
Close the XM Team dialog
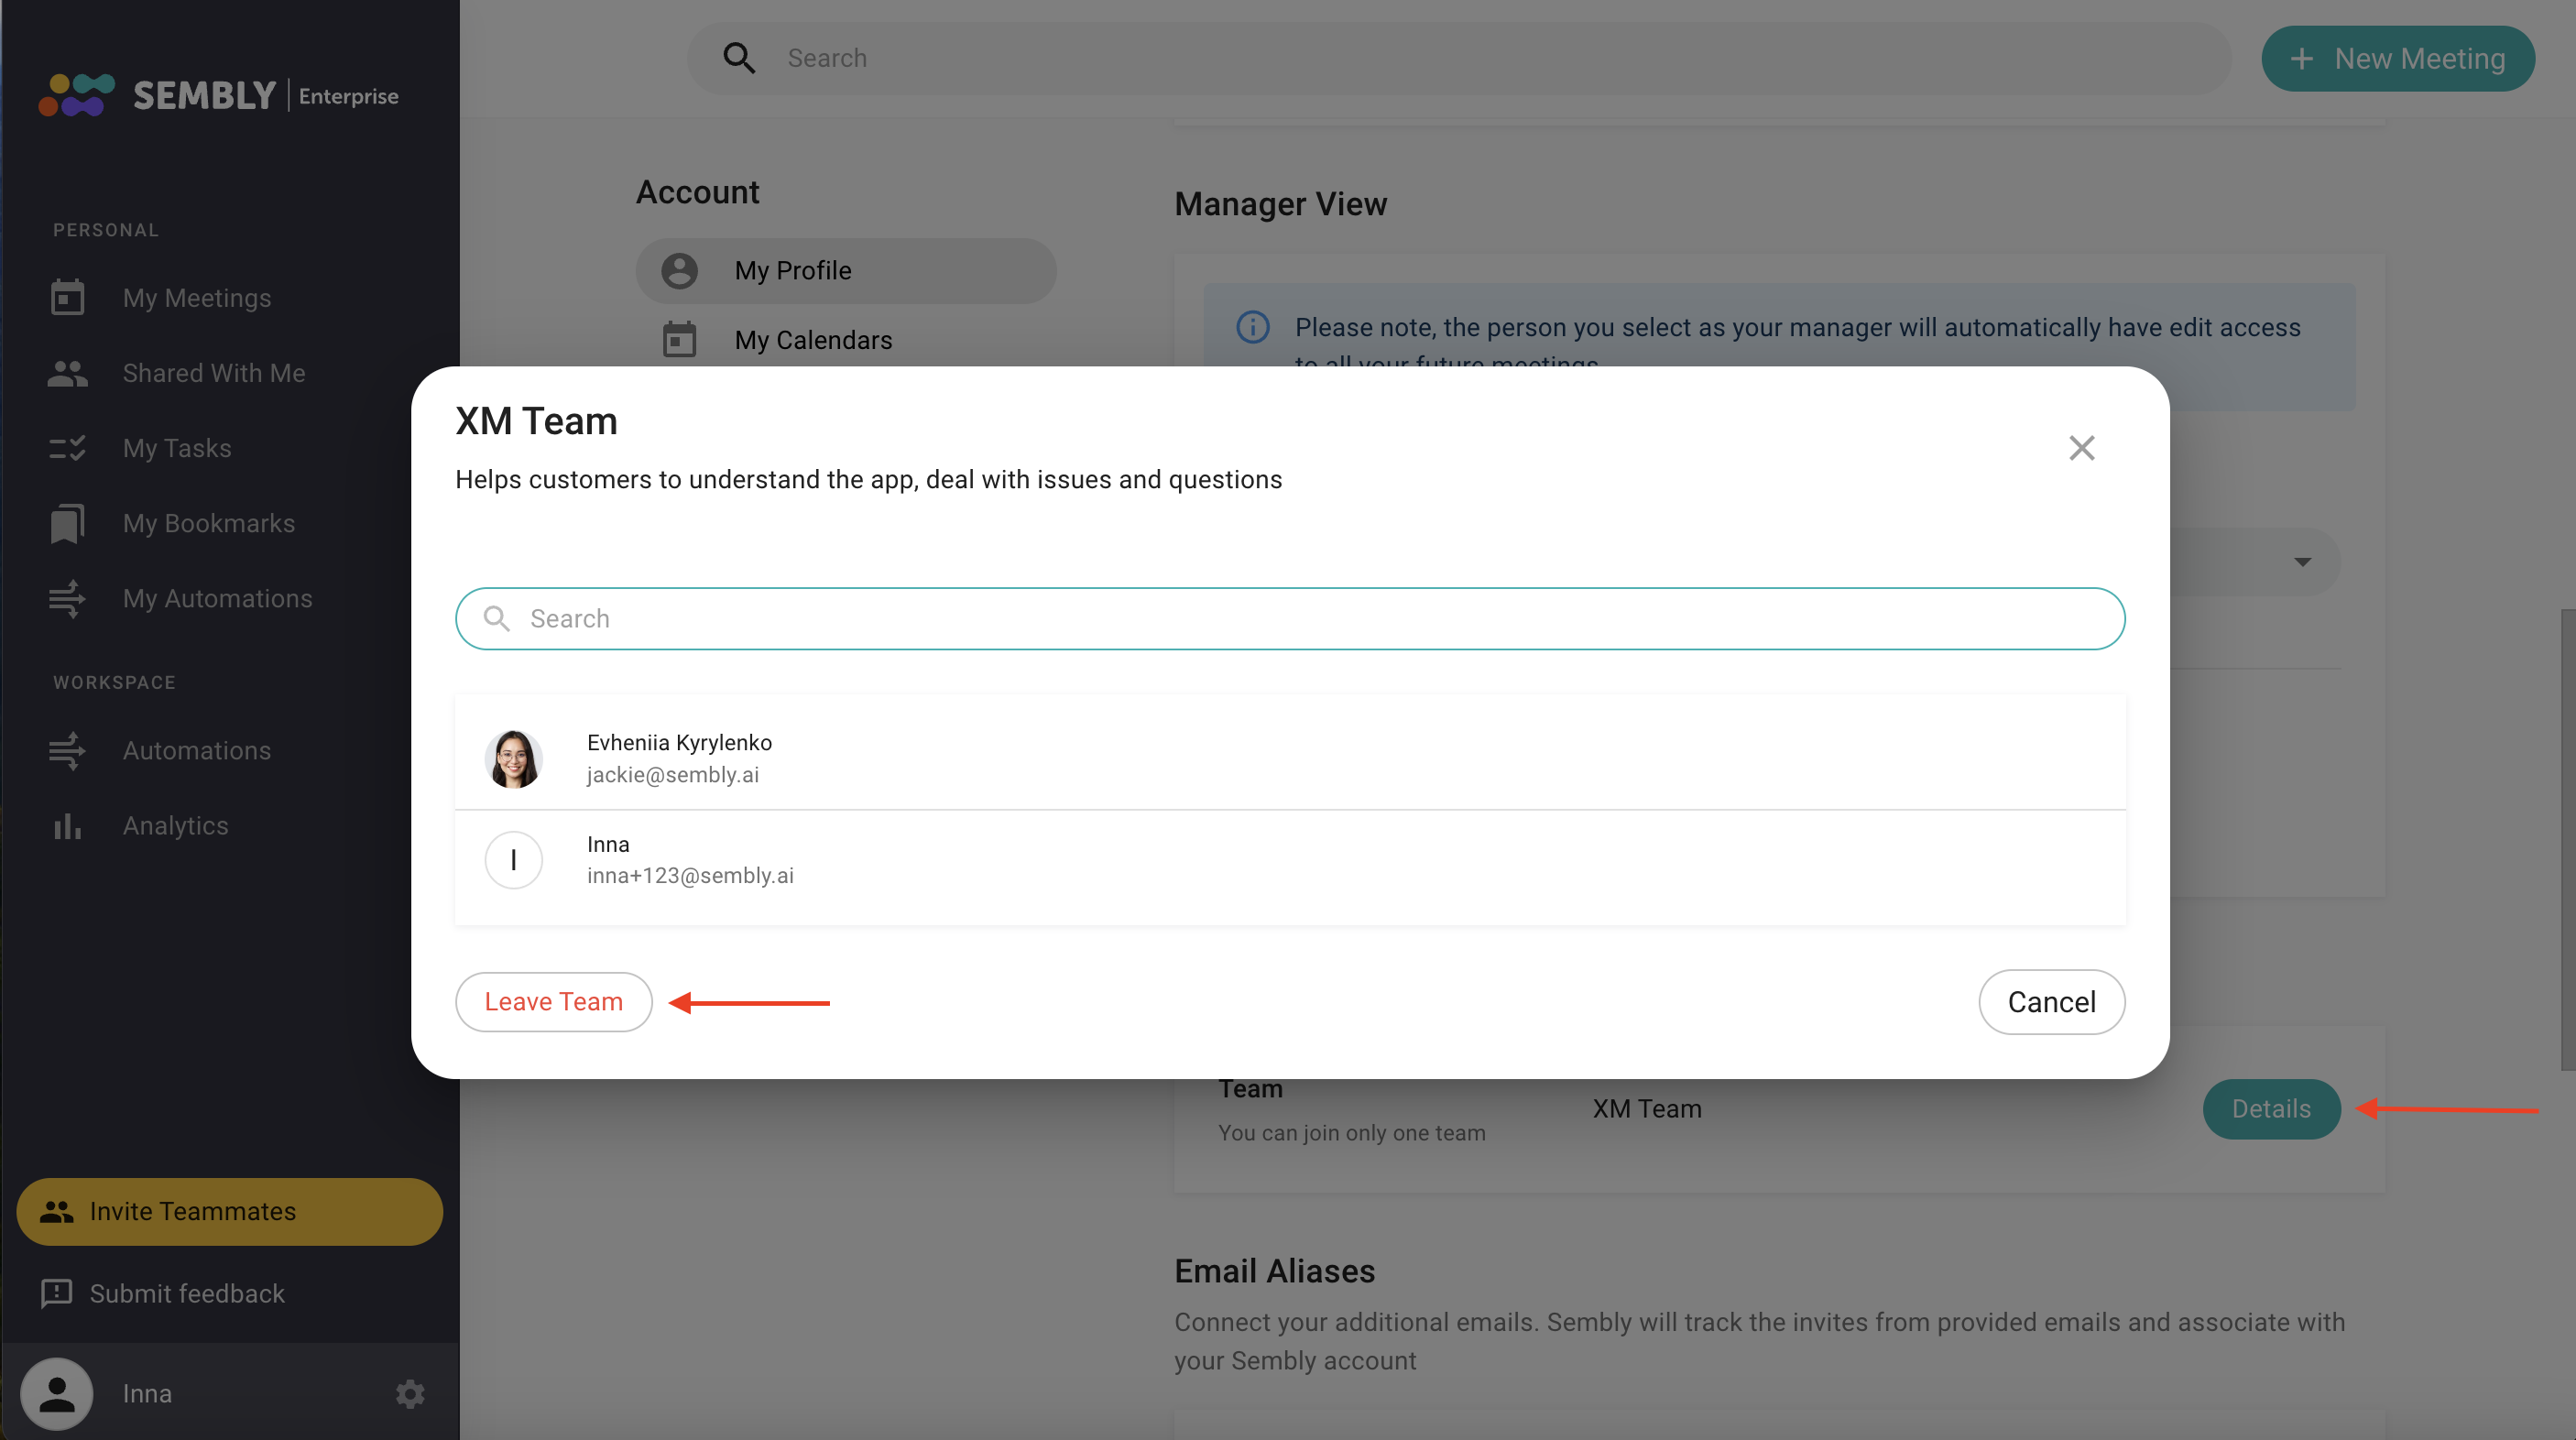coord(2081,448)
